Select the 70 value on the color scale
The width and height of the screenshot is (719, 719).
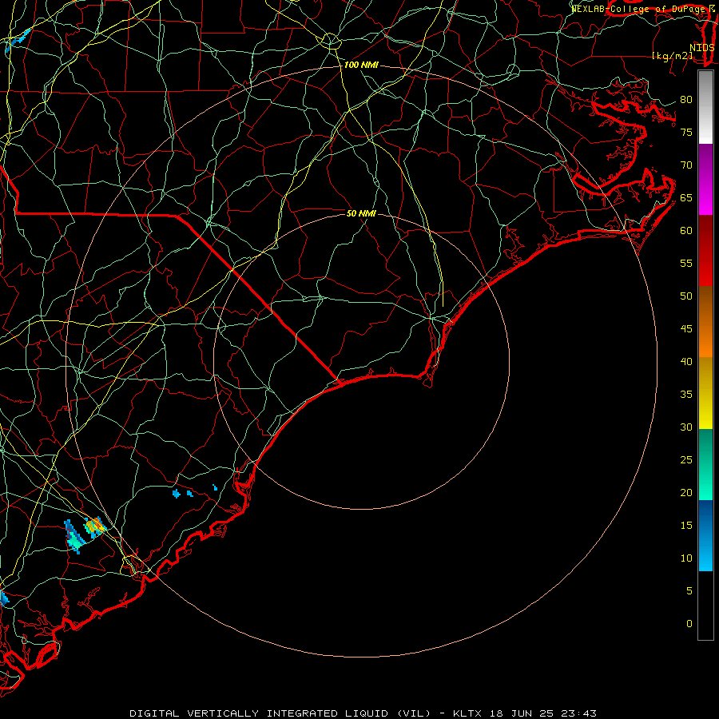point(686,165)
